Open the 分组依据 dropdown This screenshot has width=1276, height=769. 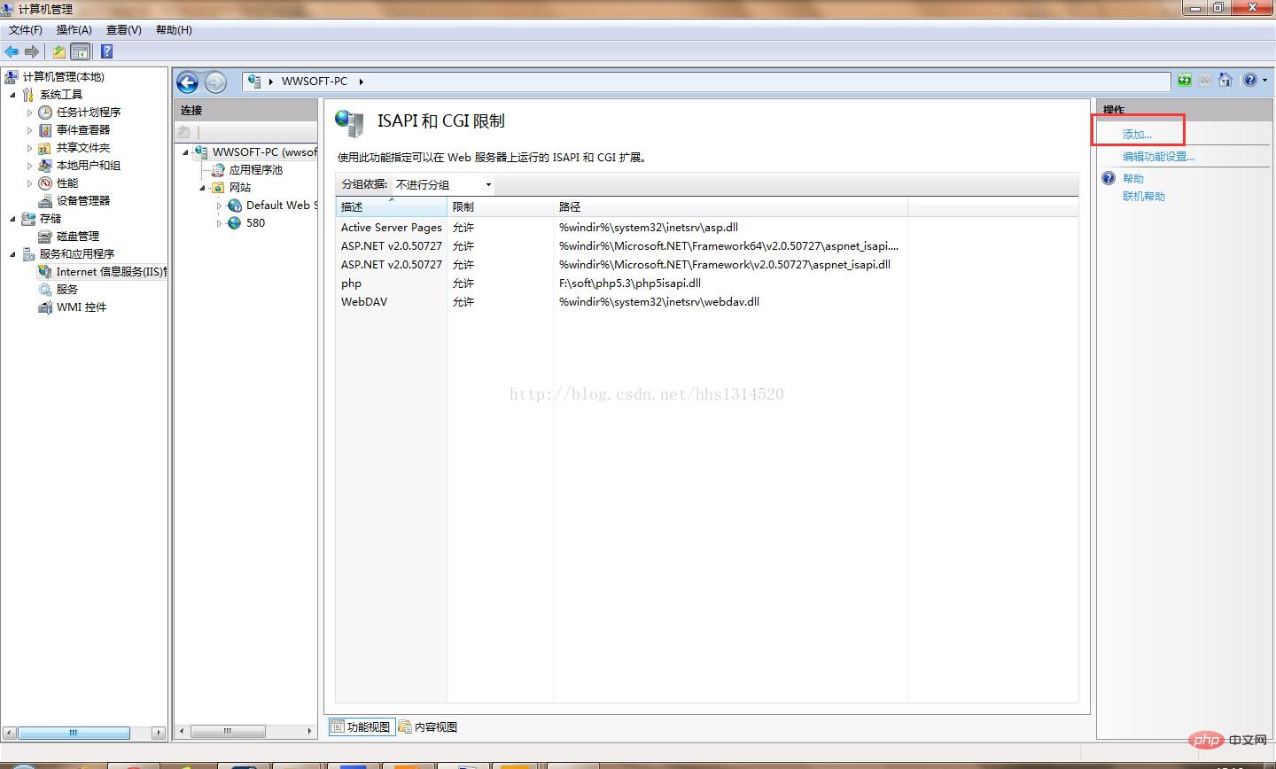pos(443,184)
